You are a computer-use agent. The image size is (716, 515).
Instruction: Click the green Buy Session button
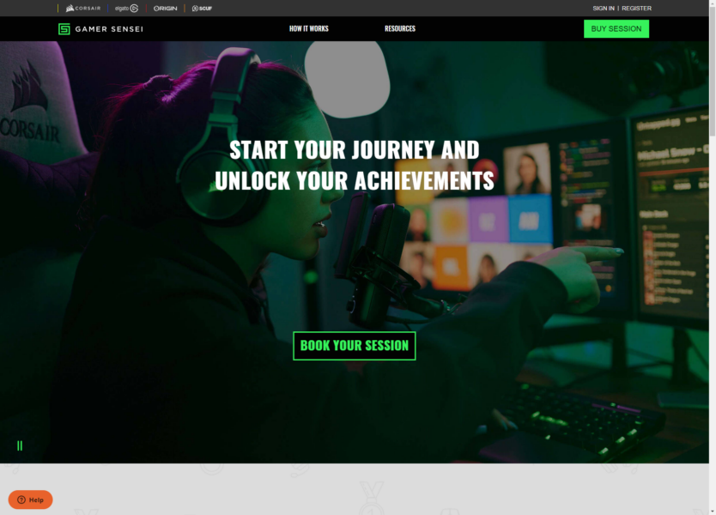[616, 29]
